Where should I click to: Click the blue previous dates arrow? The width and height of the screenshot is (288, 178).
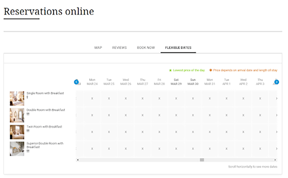[x=76, y=82]
